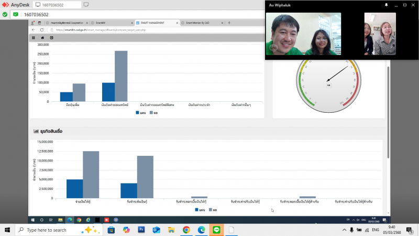Switch to the Smart4M browser tab
Screen dimensions: 419x236
click(x=111, y=23)
